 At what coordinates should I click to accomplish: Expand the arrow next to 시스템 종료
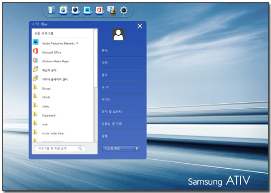137,148
